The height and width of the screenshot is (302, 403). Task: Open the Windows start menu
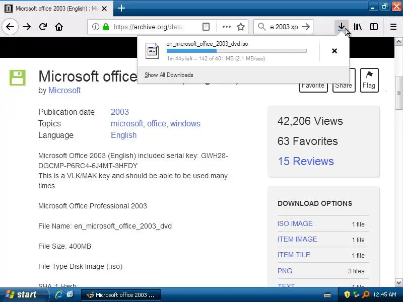(23, 294)
